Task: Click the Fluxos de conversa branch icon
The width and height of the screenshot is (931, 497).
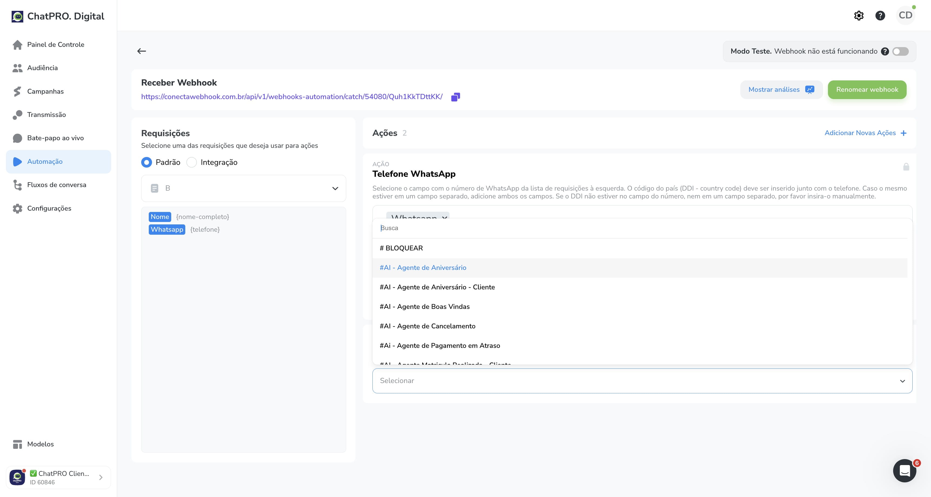Action: point(17,185)
